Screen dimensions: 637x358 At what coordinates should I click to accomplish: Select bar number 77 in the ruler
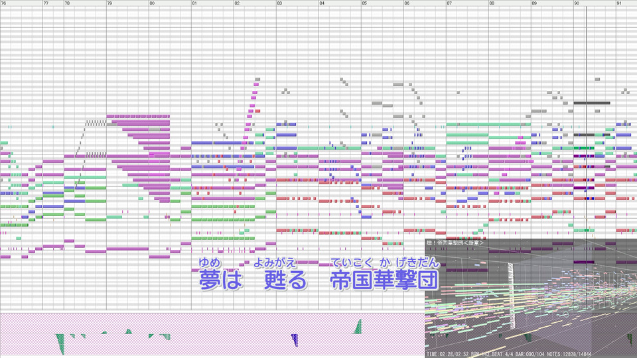point(46,3)
